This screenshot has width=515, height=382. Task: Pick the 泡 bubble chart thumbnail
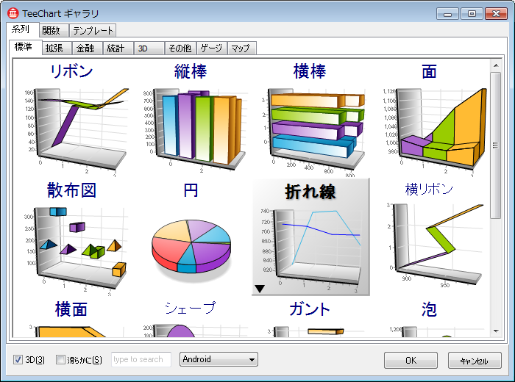coord(429,317)
